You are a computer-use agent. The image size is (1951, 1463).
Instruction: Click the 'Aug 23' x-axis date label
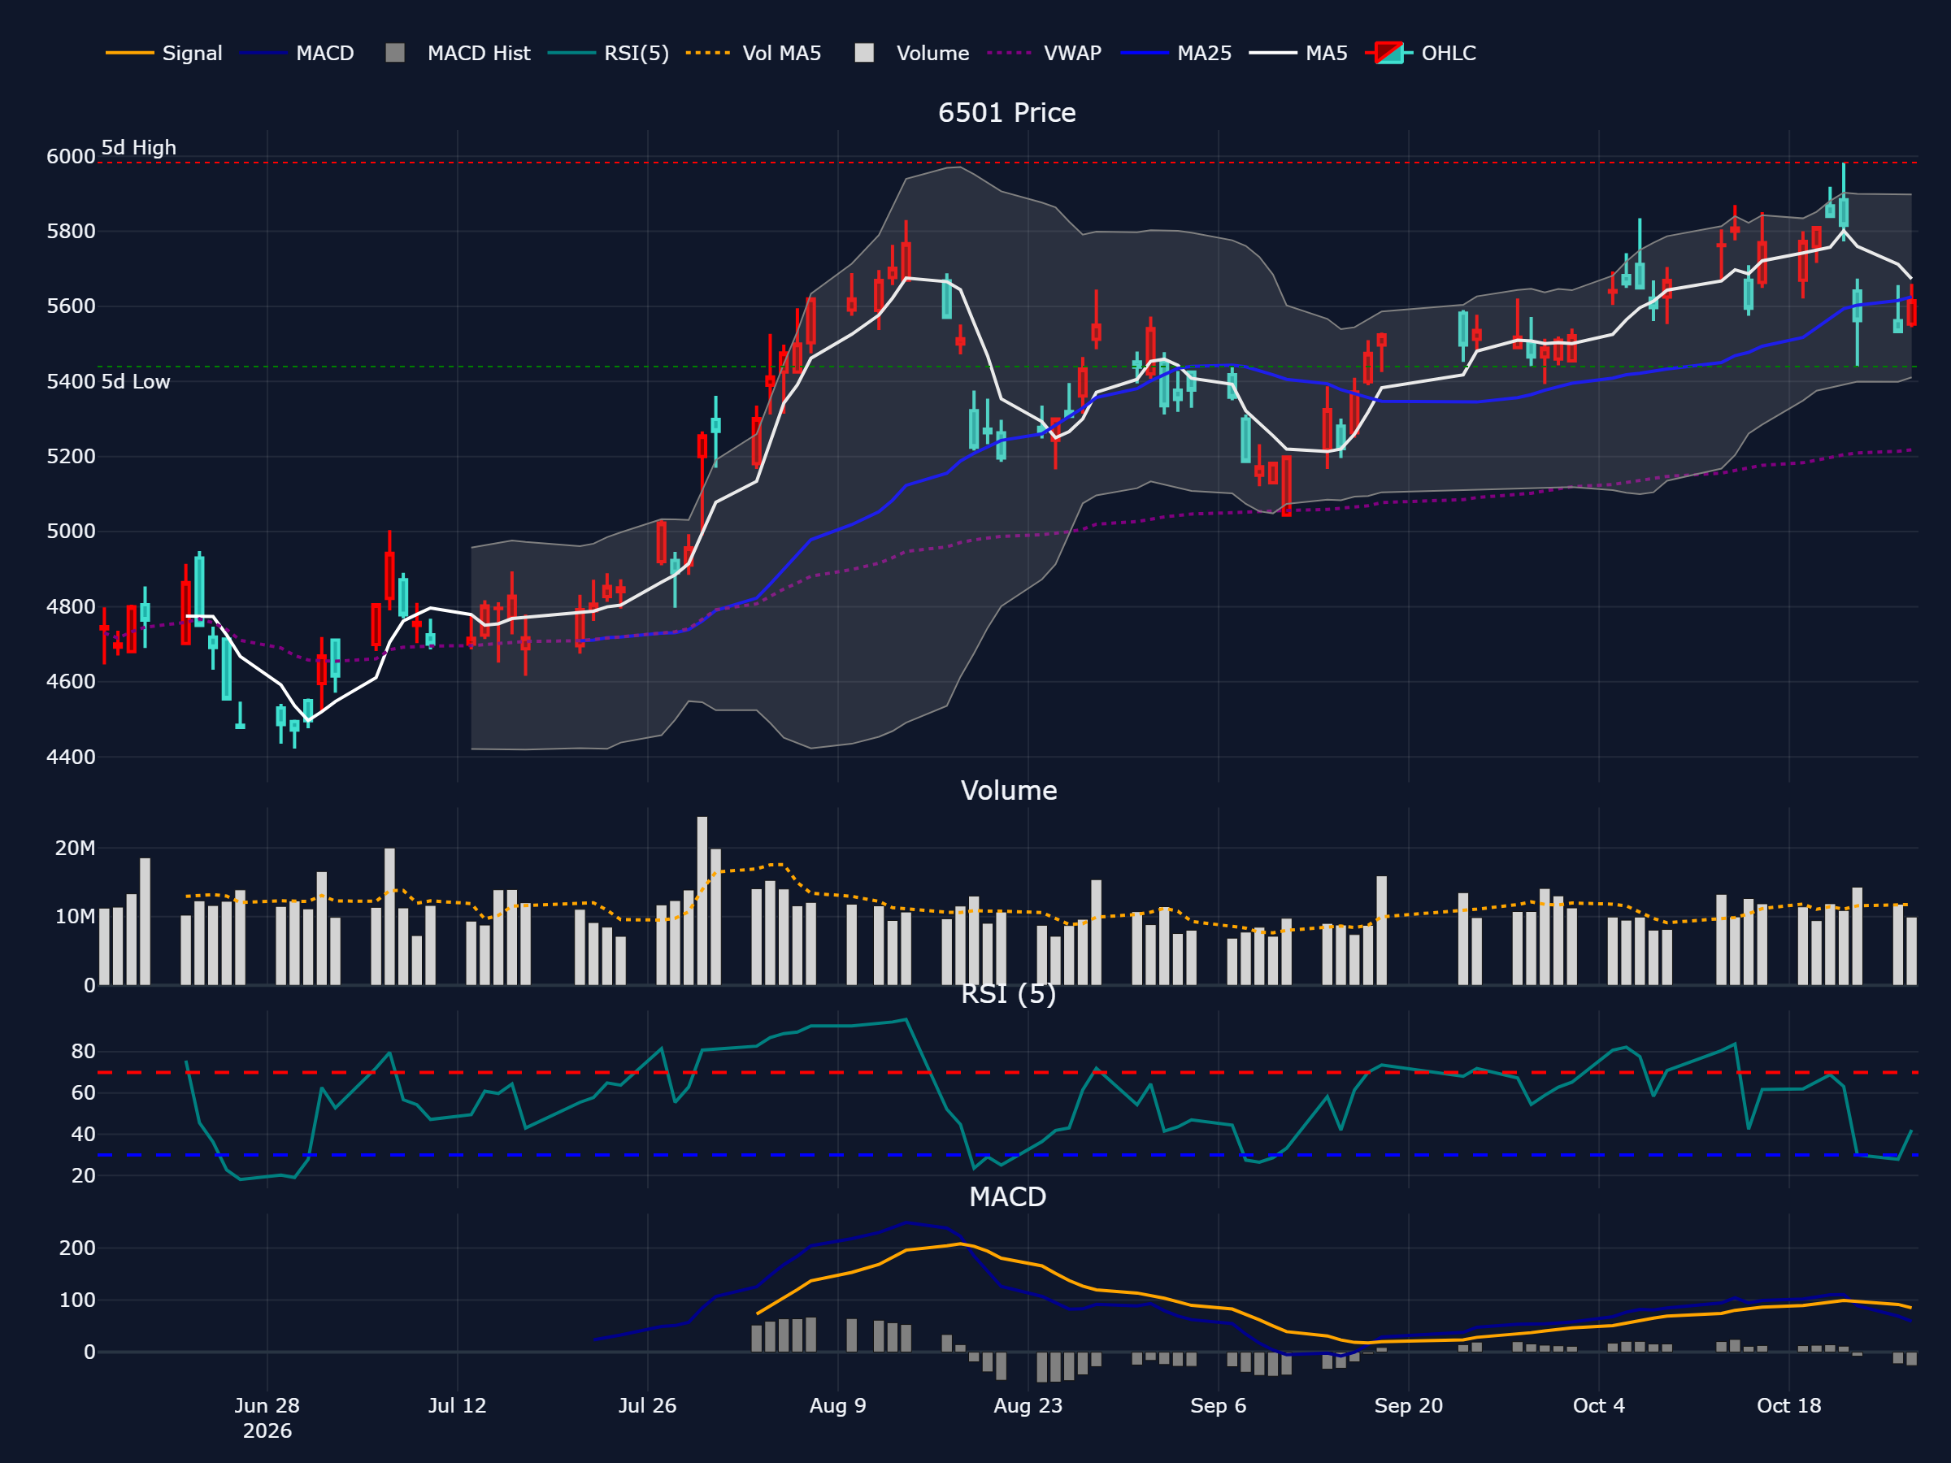(1028, 1405)
